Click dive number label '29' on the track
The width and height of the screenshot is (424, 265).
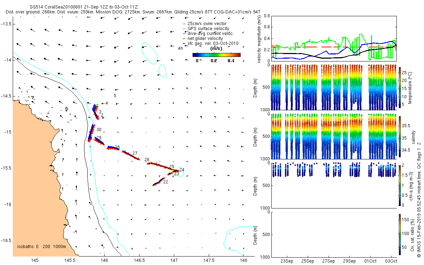click(99, 138)
